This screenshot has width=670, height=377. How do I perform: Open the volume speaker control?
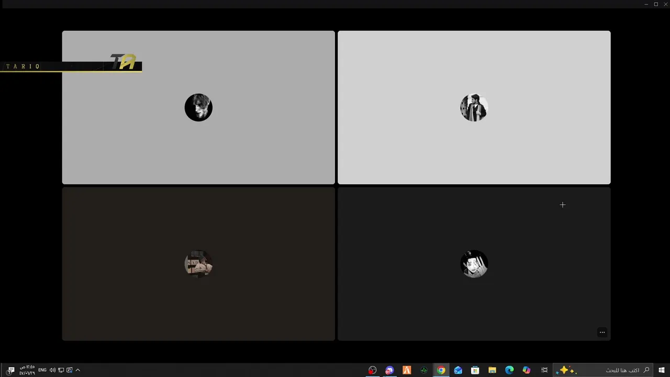52,370
